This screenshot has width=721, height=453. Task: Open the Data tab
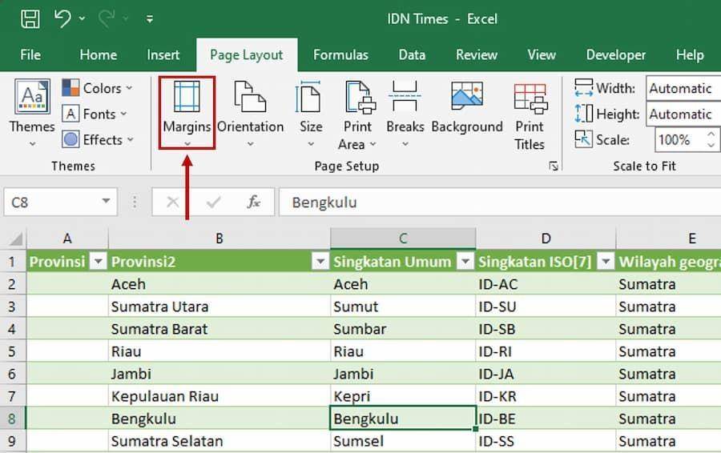(x=412, y=54)
